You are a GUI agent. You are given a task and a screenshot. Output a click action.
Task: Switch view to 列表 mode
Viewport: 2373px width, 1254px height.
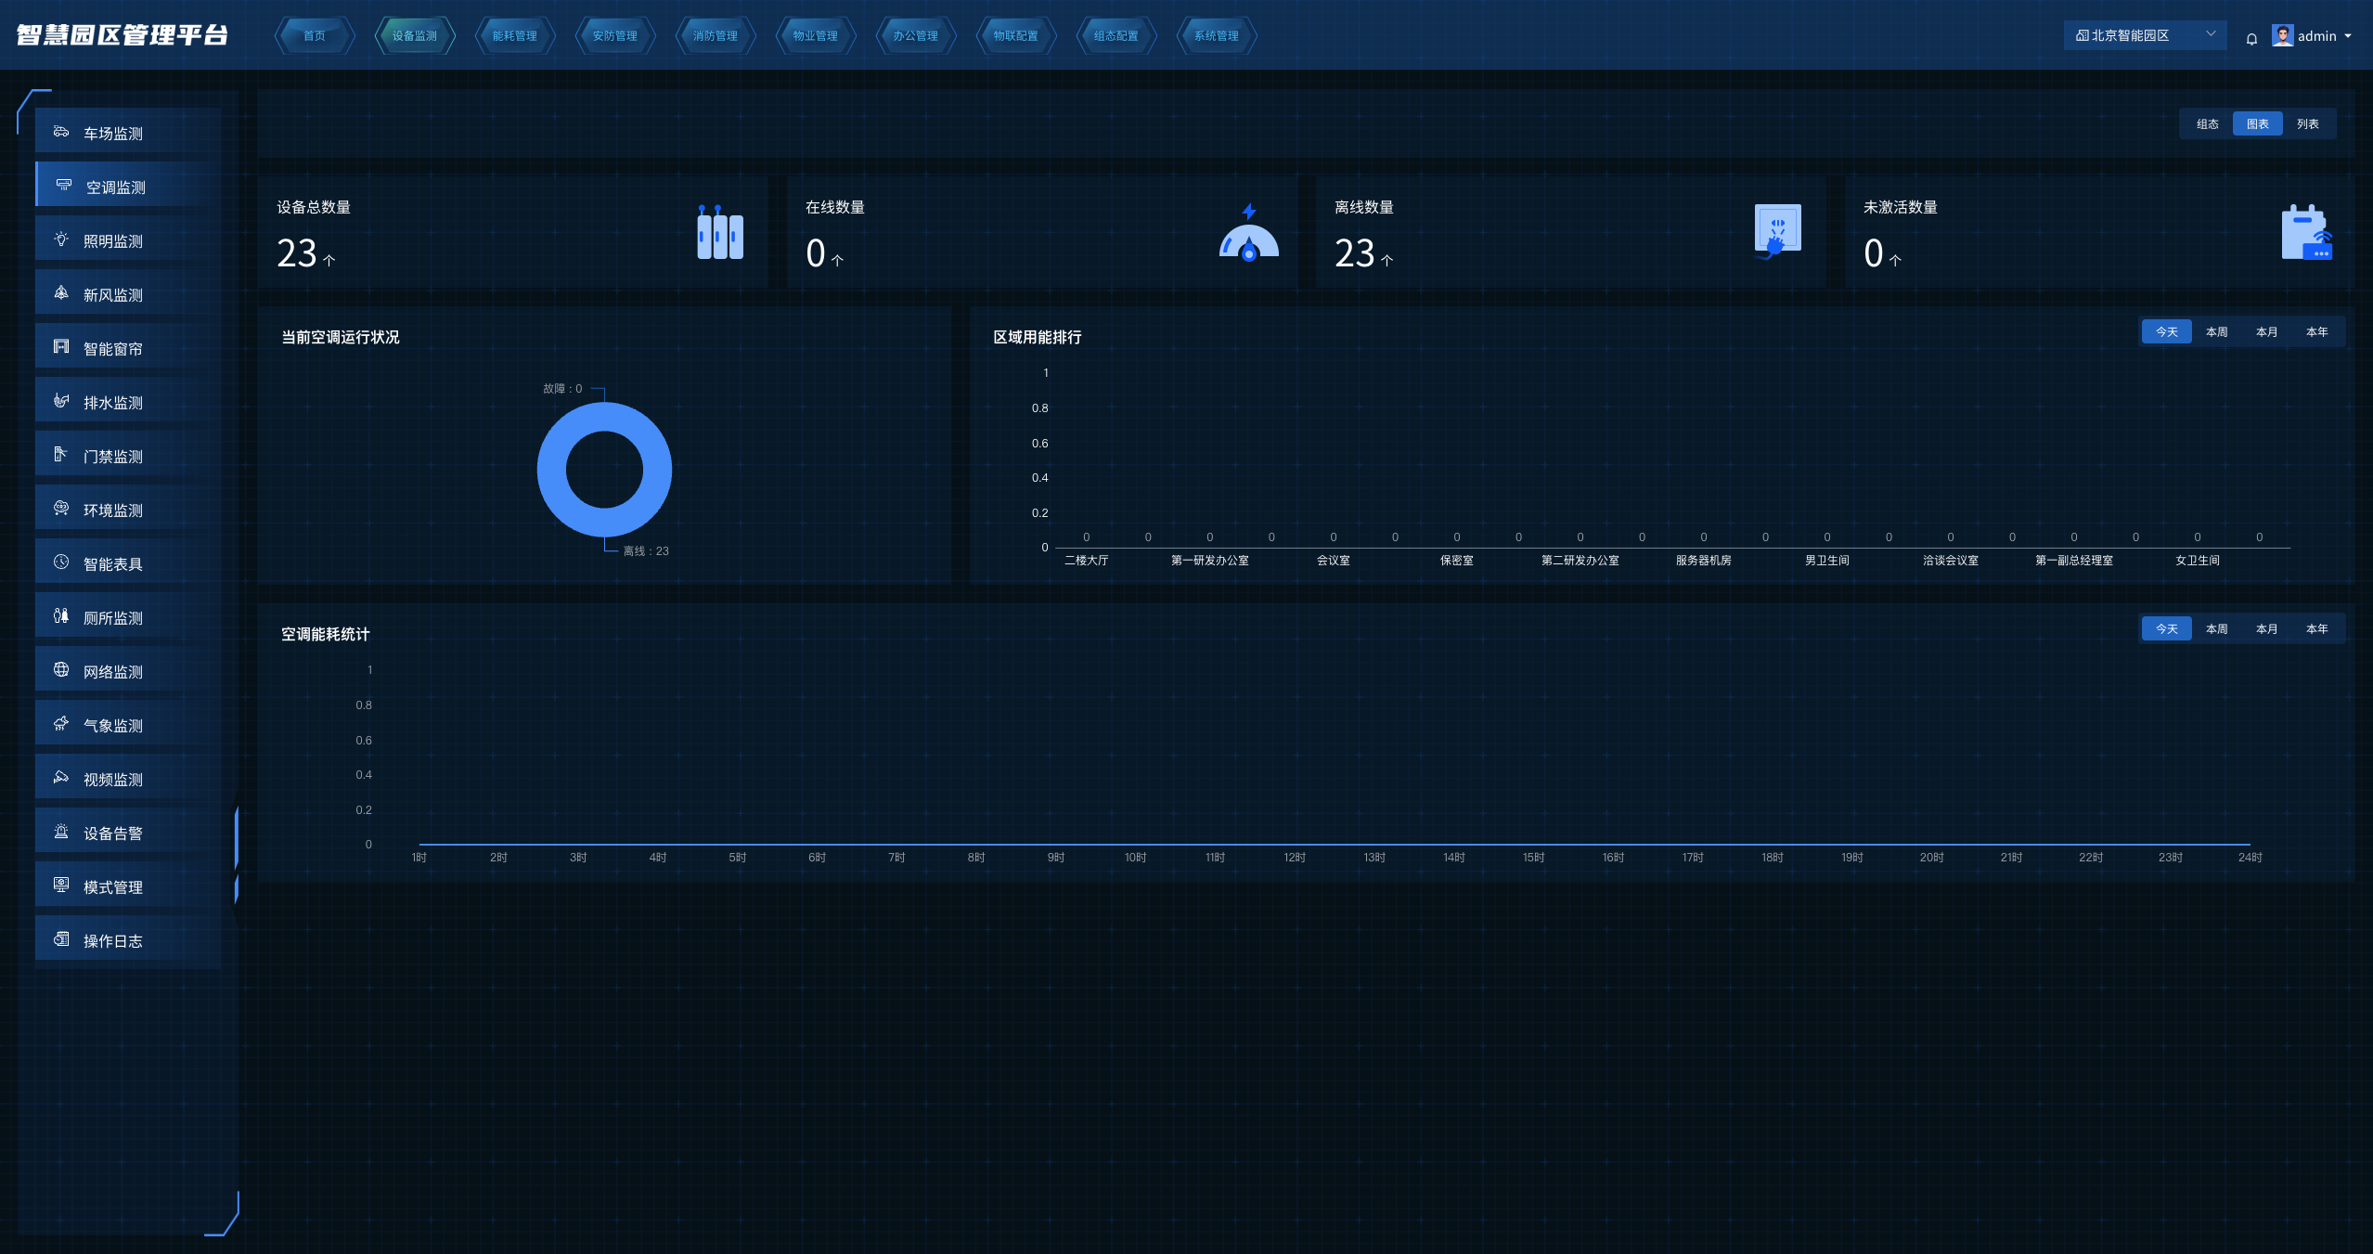point(2307,123)
